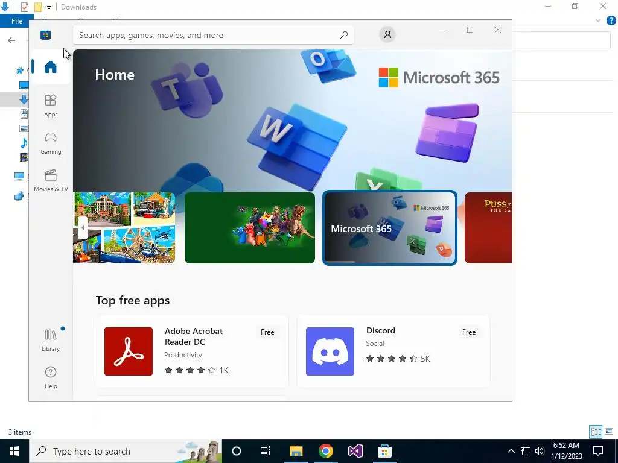This screenshot has width=618, height=463.
Task: Open quick access toolbar dropdown in Downloads window
Action: 49,7
